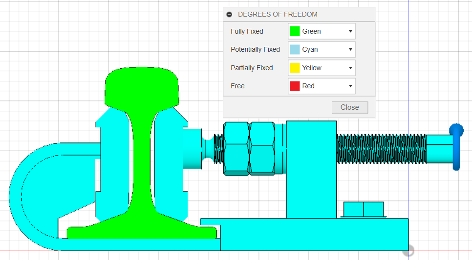
Task: Open the Fully Fixed color dropdown
Action: pyautogui.click(x=322, y=31)
